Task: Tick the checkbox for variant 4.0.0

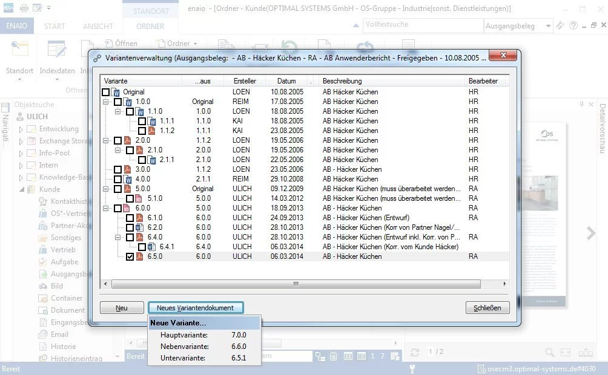Action: 117,179
